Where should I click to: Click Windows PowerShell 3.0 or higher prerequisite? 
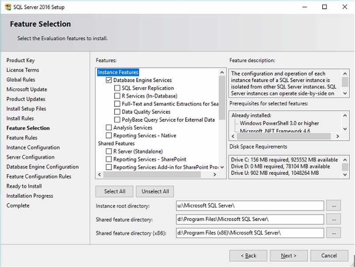click(279, 123)
